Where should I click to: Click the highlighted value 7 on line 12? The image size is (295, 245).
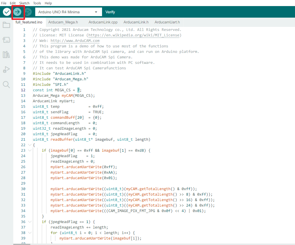point(78,90)
